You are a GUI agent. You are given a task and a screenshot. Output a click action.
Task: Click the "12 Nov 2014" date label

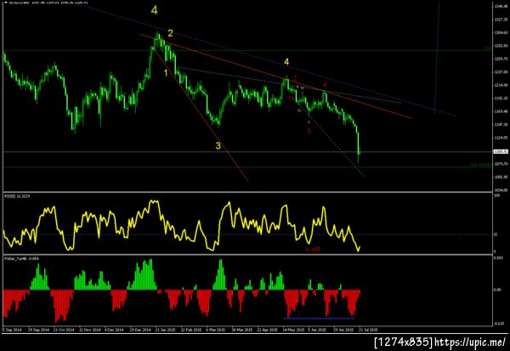click(90, 330)
